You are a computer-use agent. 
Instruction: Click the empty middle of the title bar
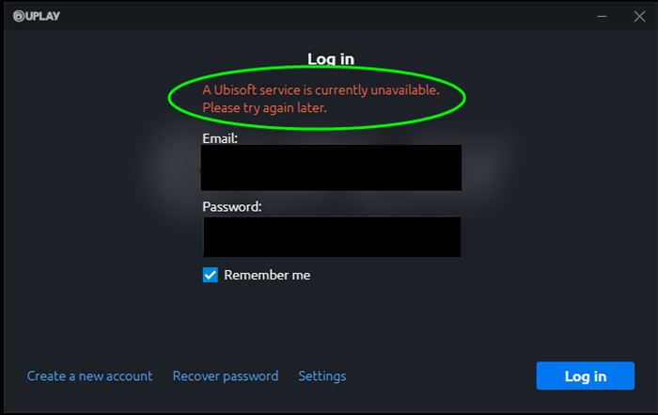pyautogui.click(x=329, y=16)
